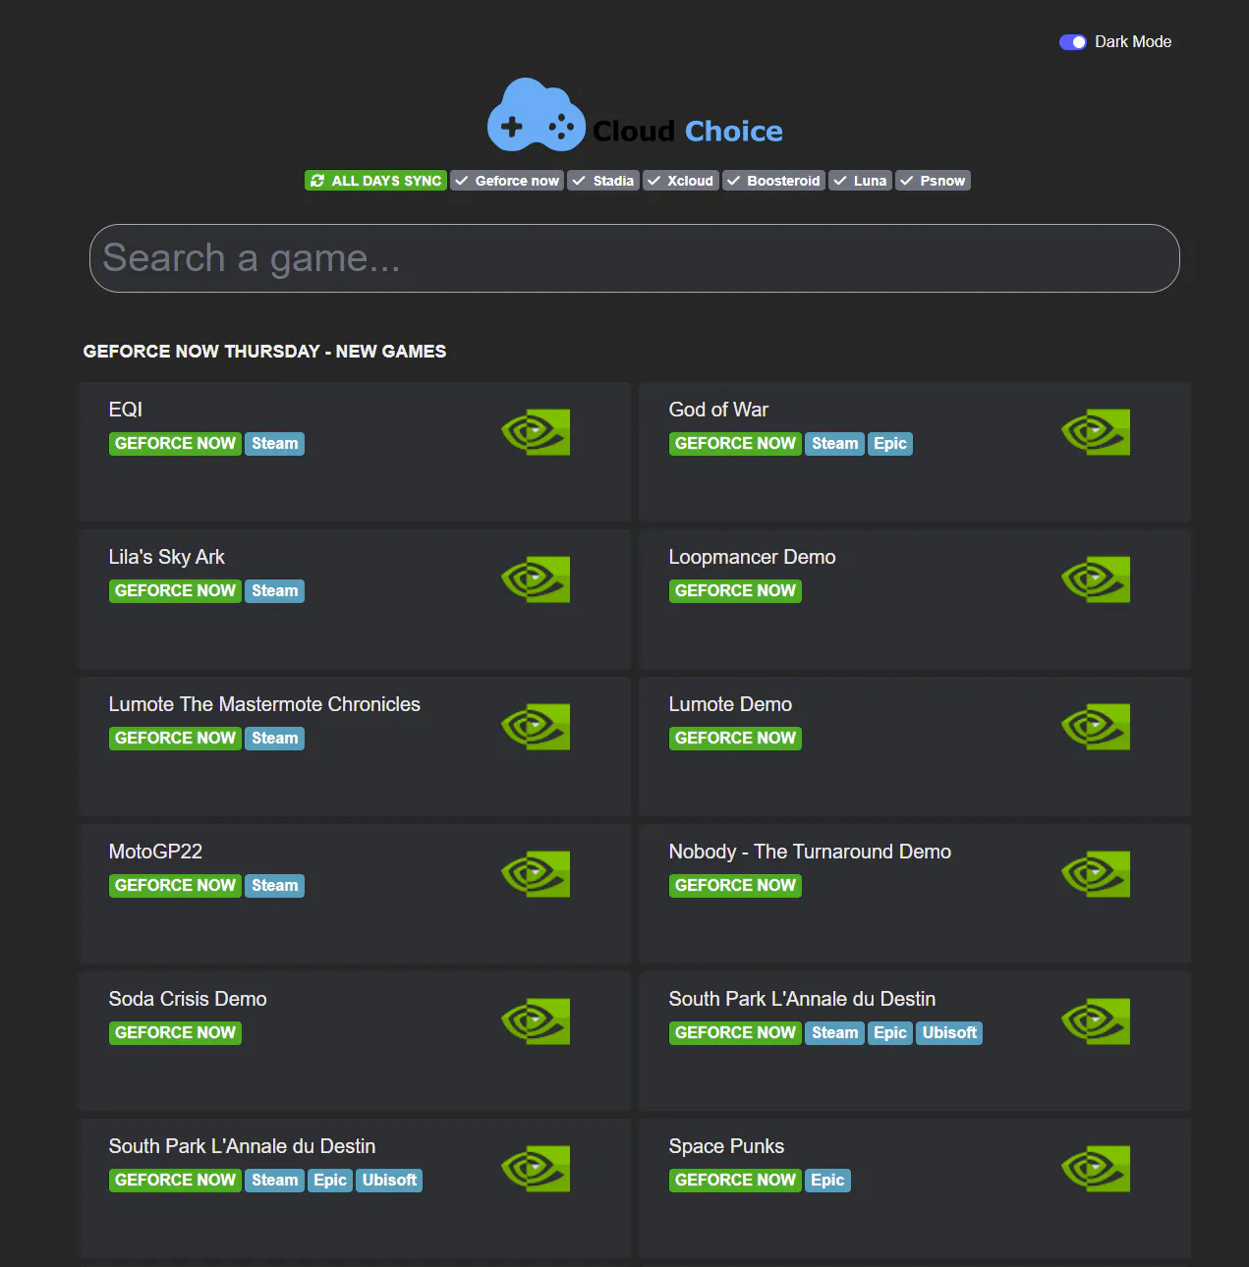Toggle the Dark Mode switch
Screen dimensions: 1249x1267
pyautogui.click(x=1072, y=42)
